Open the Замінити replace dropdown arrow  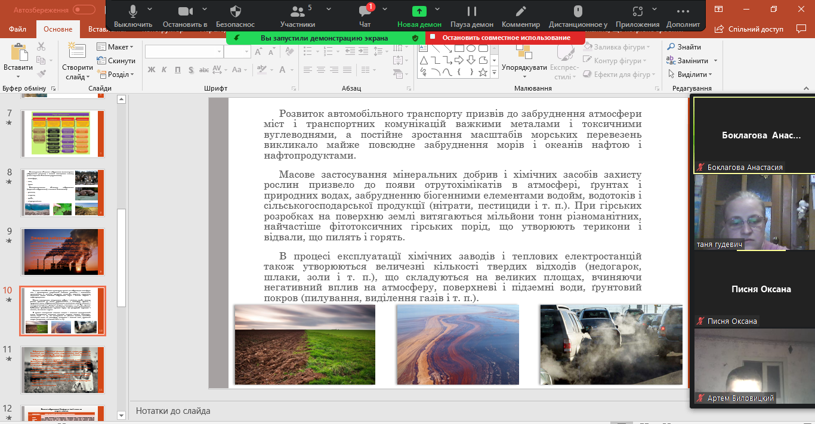point(715,61)
